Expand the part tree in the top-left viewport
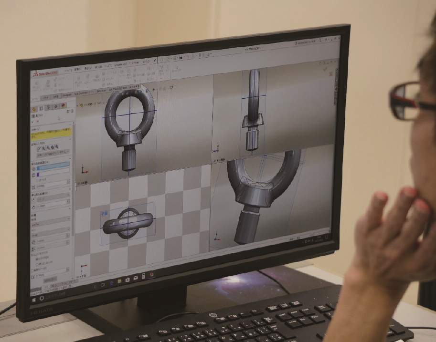 click(78, 105)
